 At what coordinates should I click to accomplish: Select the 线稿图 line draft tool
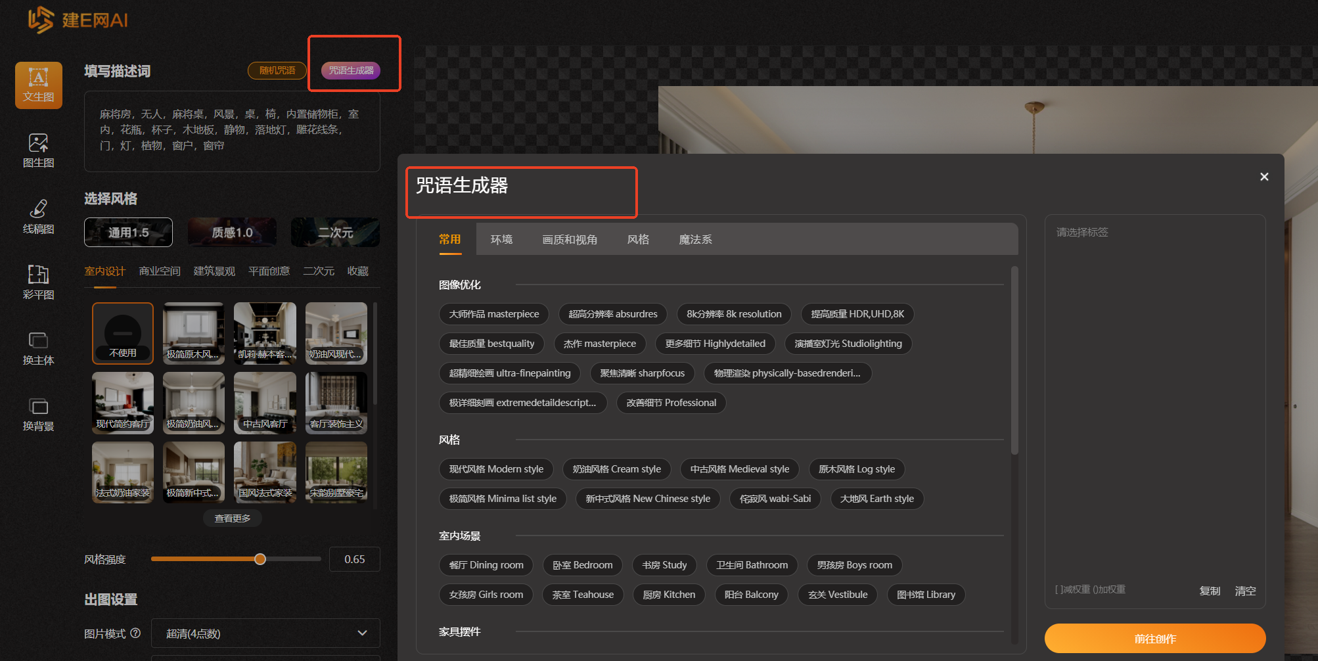click(39, 217)
